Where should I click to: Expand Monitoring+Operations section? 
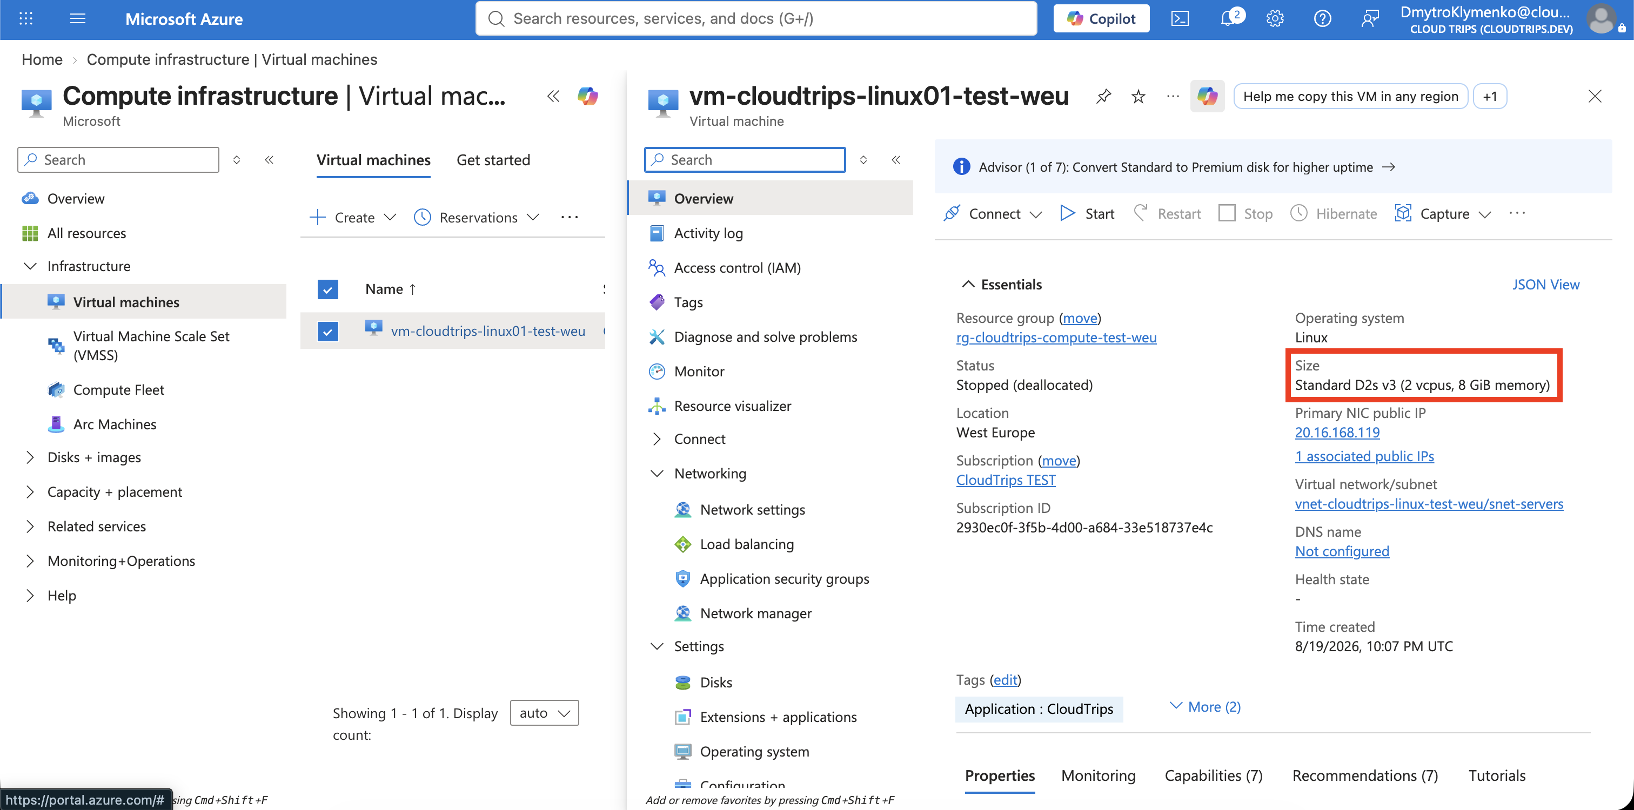tap(30, 561)
